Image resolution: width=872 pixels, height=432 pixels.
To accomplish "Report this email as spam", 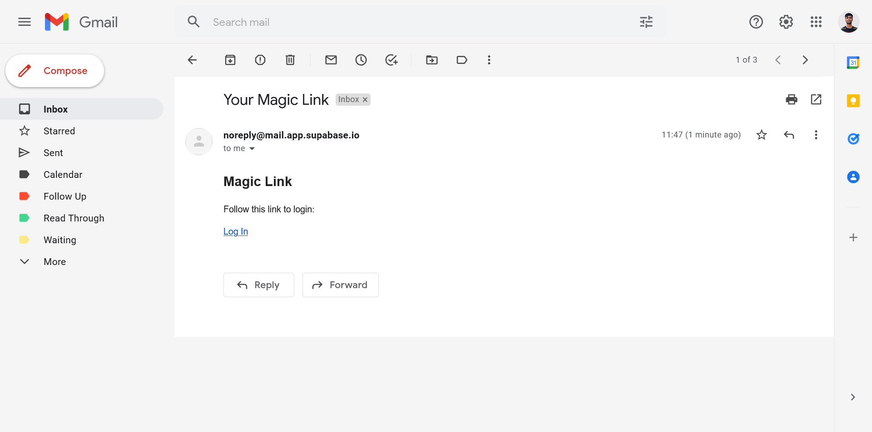I will pyautogui.click(x=260, y=59).
